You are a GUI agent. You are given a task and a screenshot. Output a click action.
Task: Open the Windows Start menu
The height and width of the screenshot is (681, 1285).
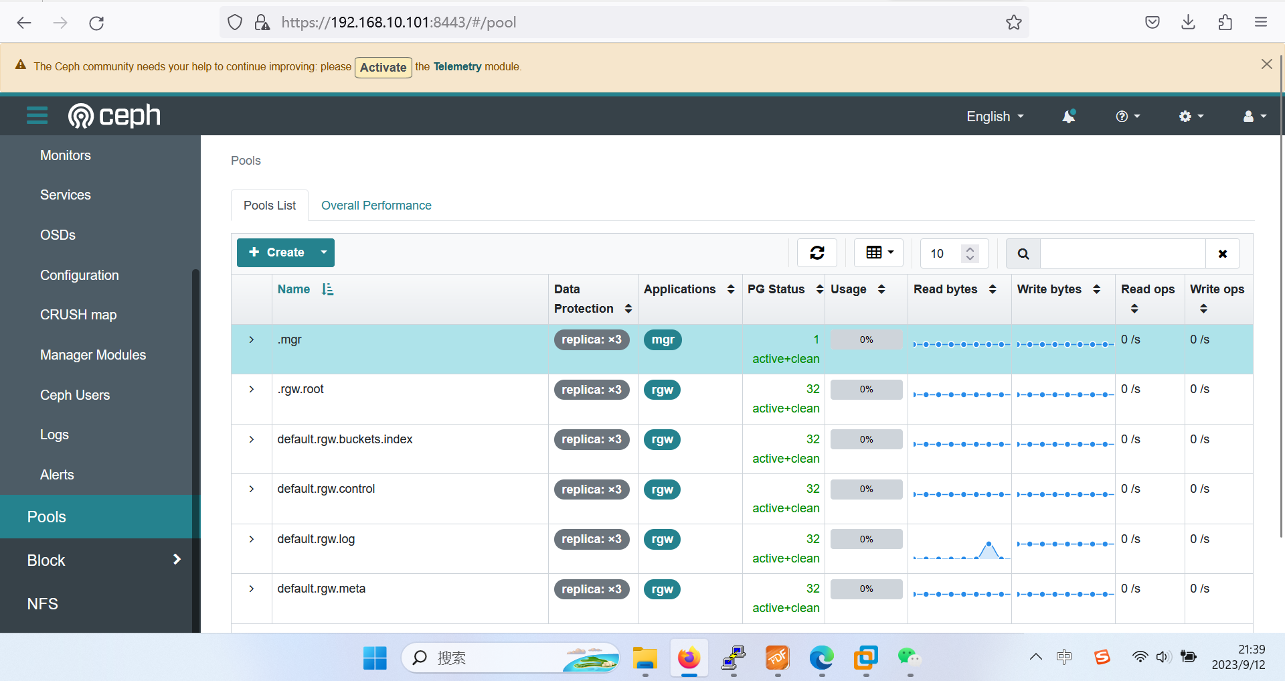pyautogui.click(x=375, y=658)
